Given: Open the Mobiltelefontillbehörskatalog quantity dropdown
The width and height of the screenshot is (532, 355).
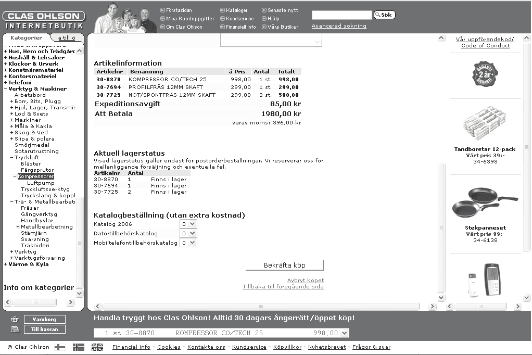Looking at the screenshot, I should (188, 243).
